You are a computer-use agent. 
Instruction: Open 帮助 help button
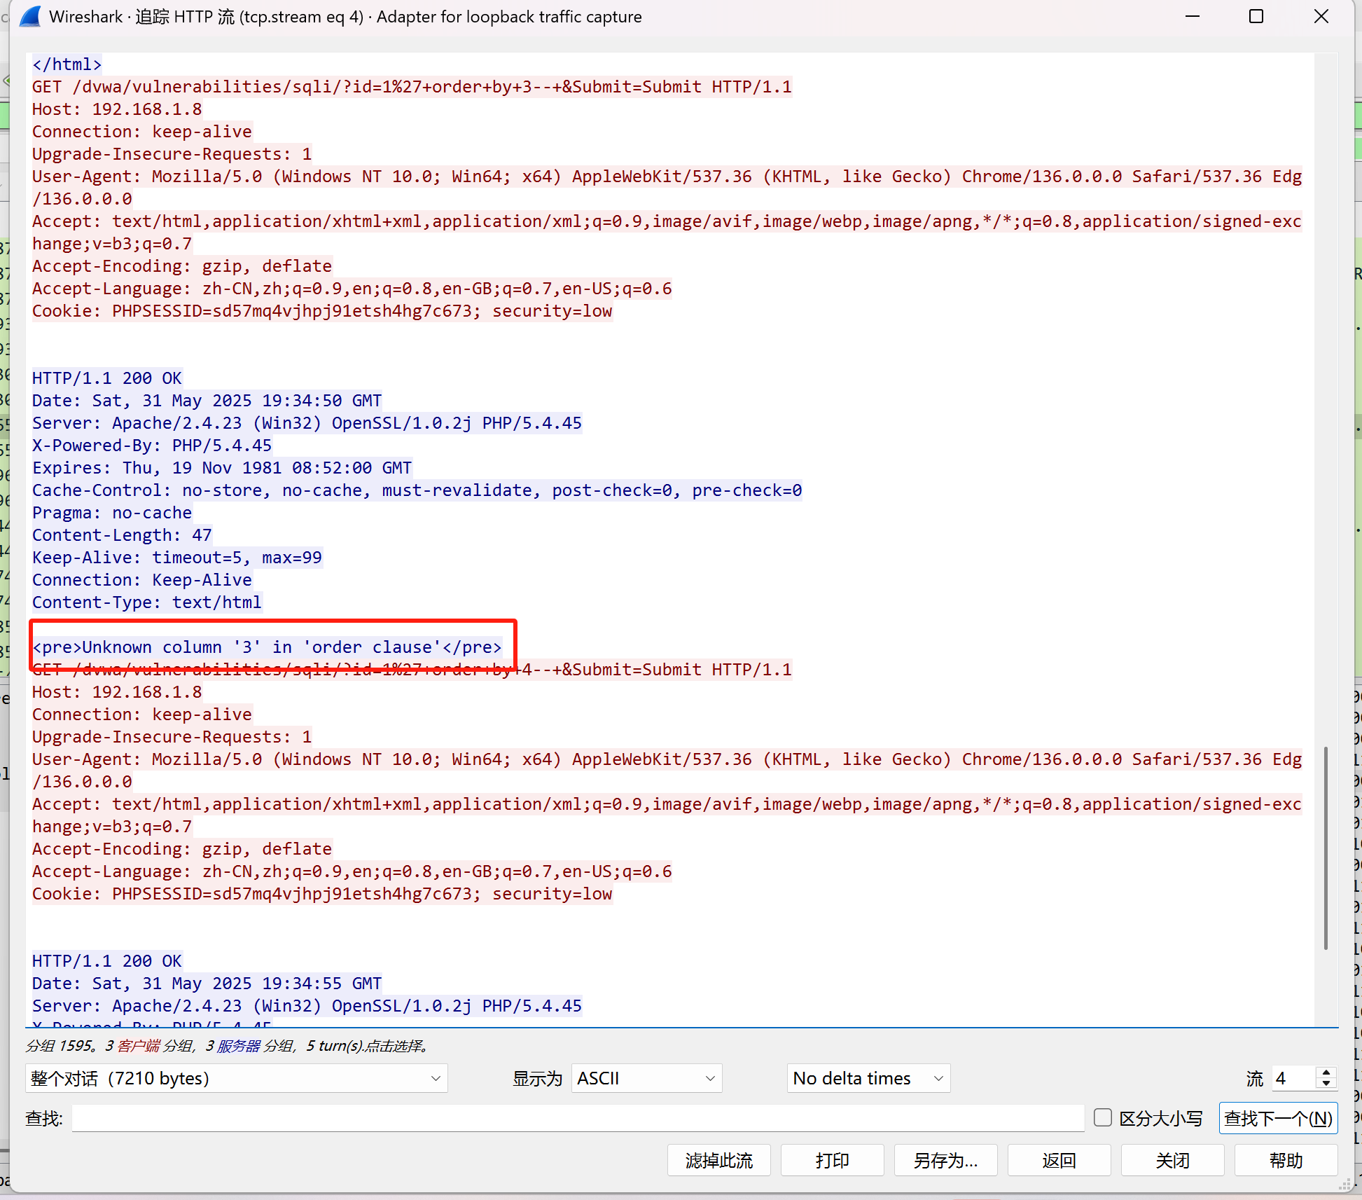tap(1286, 1161)
